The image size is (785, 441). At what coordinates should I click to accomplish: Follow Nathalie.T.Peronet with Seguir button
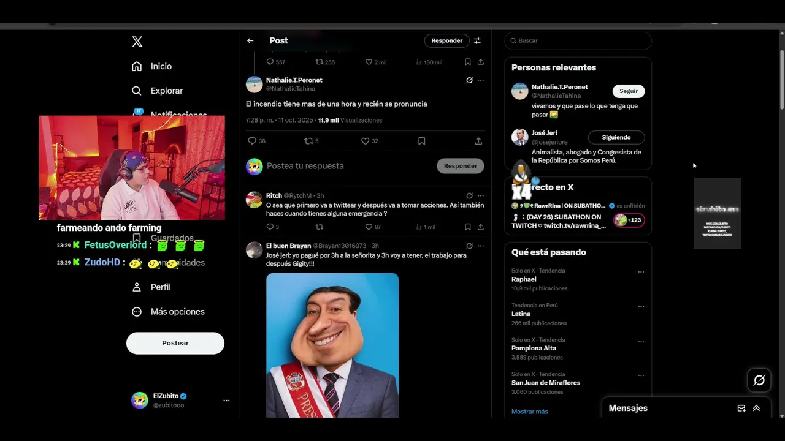click(x=629, y=91)
